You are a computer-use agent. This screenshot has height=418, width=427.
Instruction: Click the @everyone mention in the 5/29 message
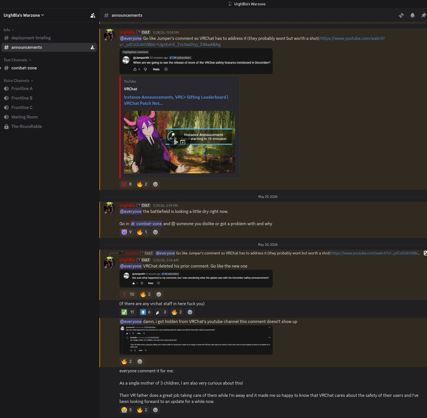pyautogui.click(x=131, y=211)
